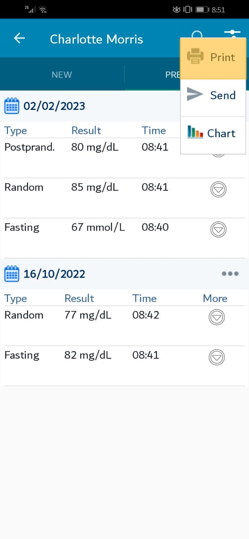Image resolution: width=249 pixels, height=539 pixels.
Task: Click the printer icon in the menu
Action: [195, 56]
